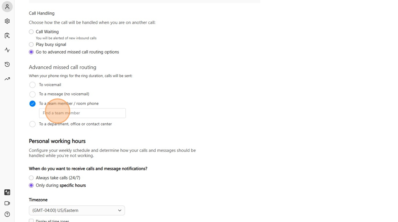Open the trending analytics arrow icon
The height and width of the screenshot is (222, 398).
7,79
